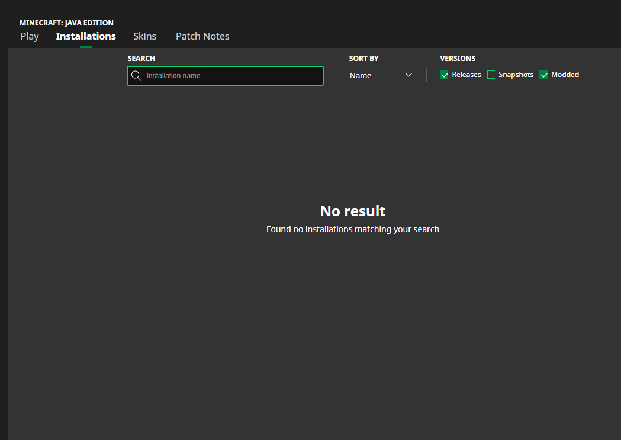Click the "No result" heading text
The height and width of the screenshot is (440, 621).
353,211
